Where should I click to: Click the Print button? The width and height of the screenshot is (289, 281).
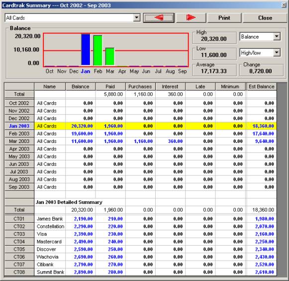click(x=224, y=18)
